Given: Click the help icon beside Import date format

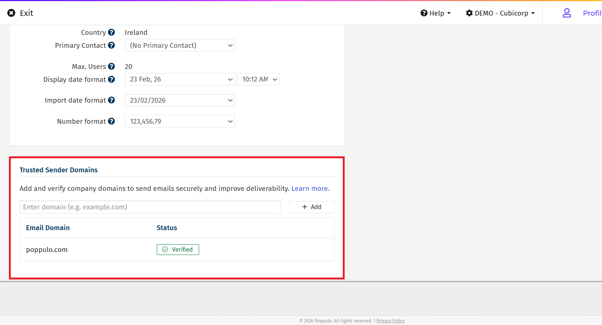Looking at the screenshot, I should click(111, 100).
